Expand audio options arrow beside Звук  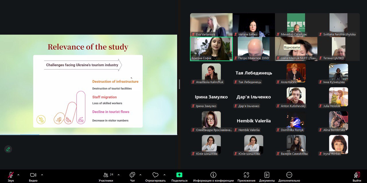[18, 175]
